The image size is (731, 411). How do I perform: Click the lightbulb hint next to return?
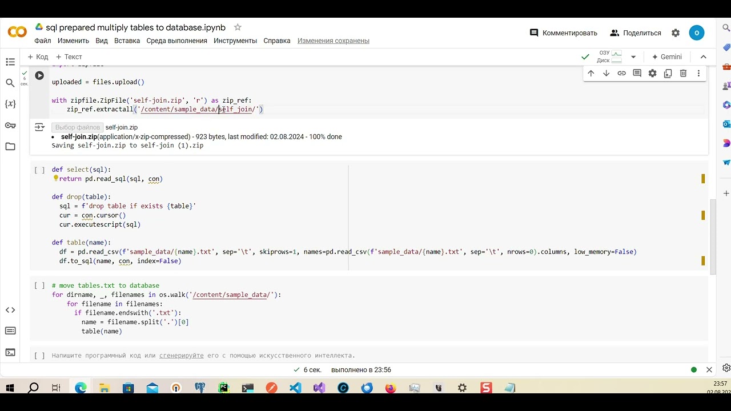tap(55, 179)
